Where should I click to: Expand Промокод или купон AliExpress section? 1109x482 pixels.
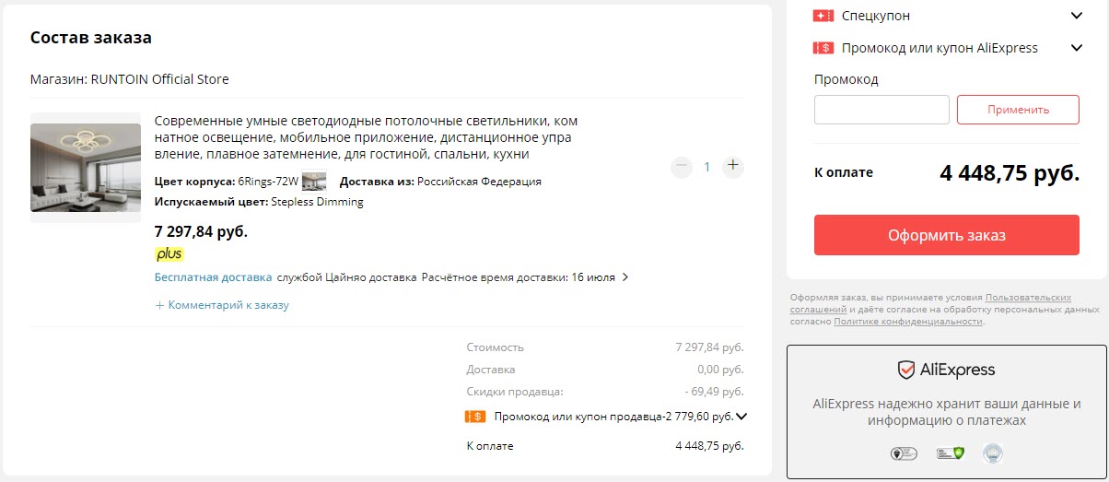coord(1076,48)
